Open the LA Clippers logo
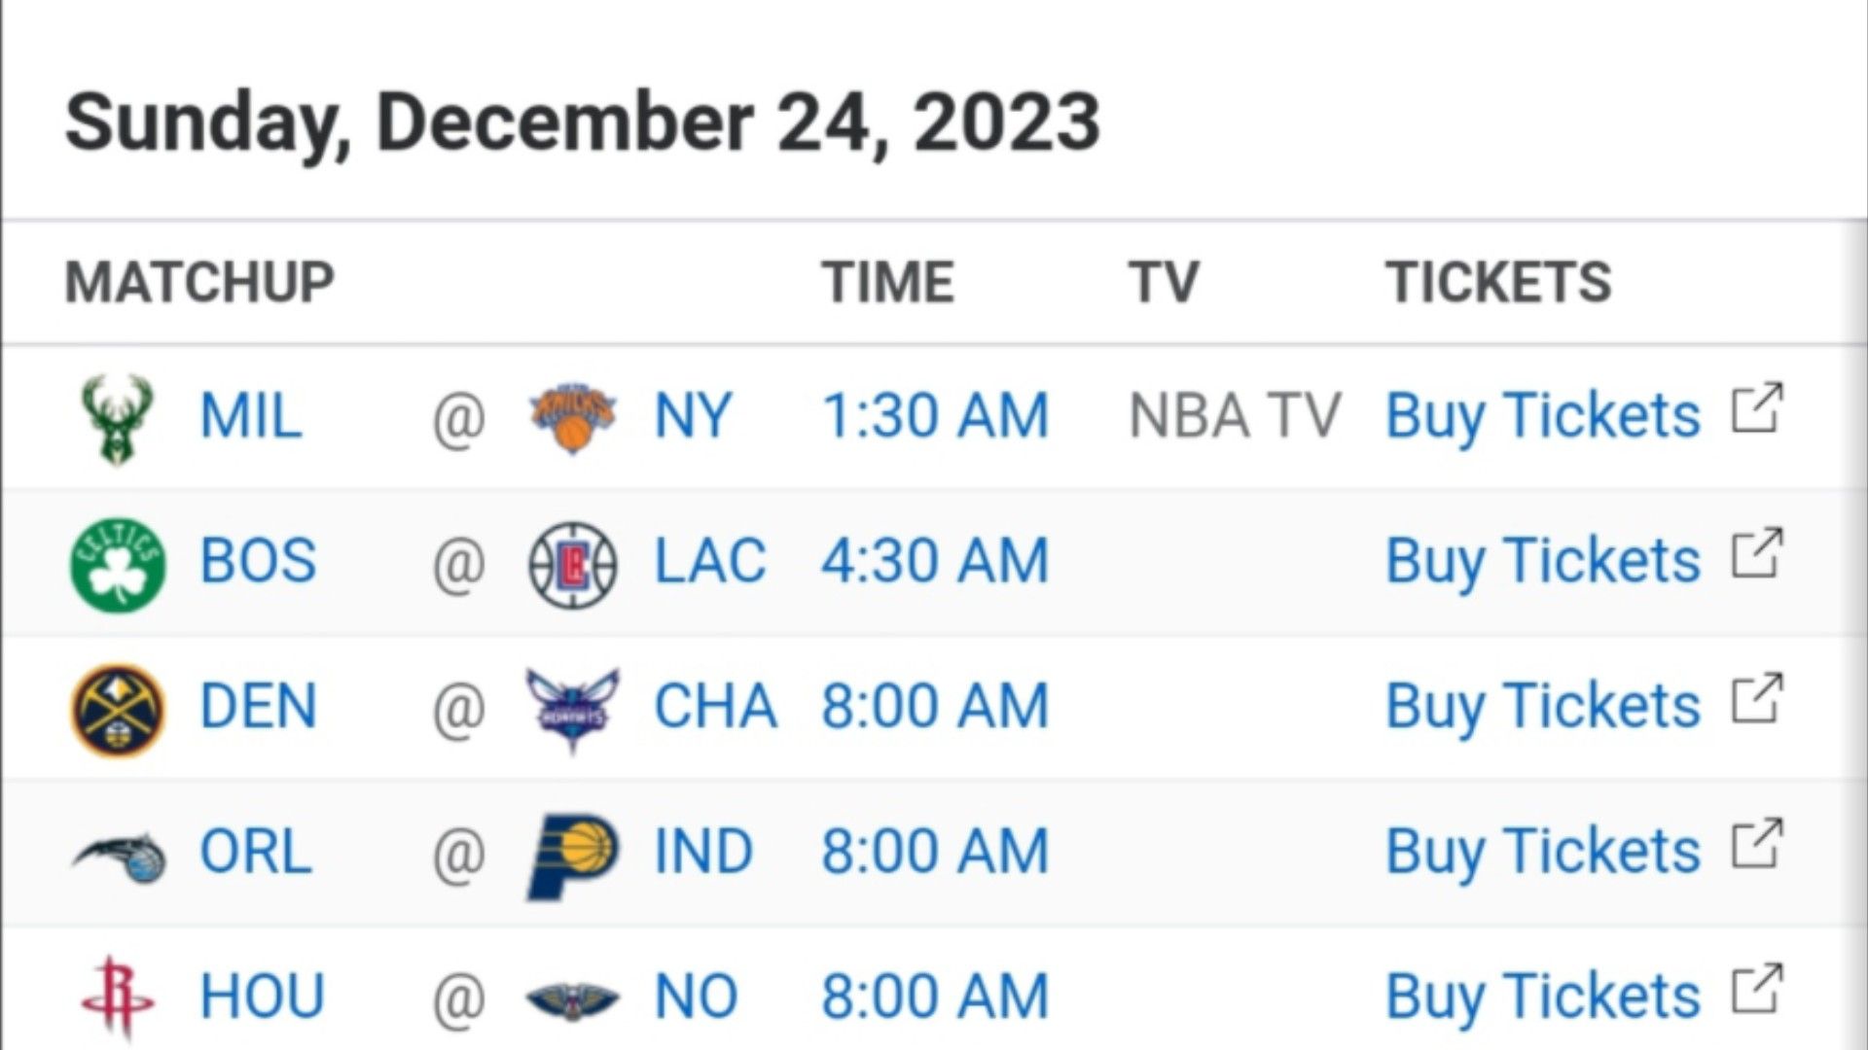The image size is (1868, 1050). tap(572, 564)
